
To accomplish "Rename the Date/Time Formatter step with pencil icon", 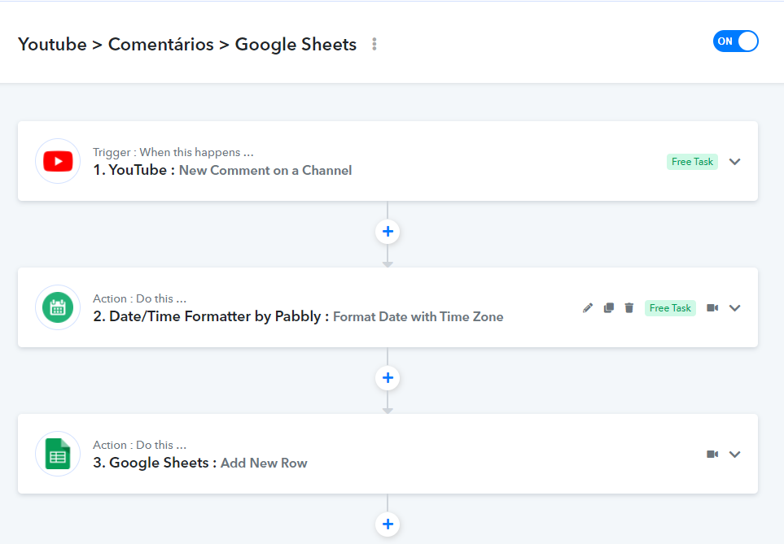I will tap(588, 307).
